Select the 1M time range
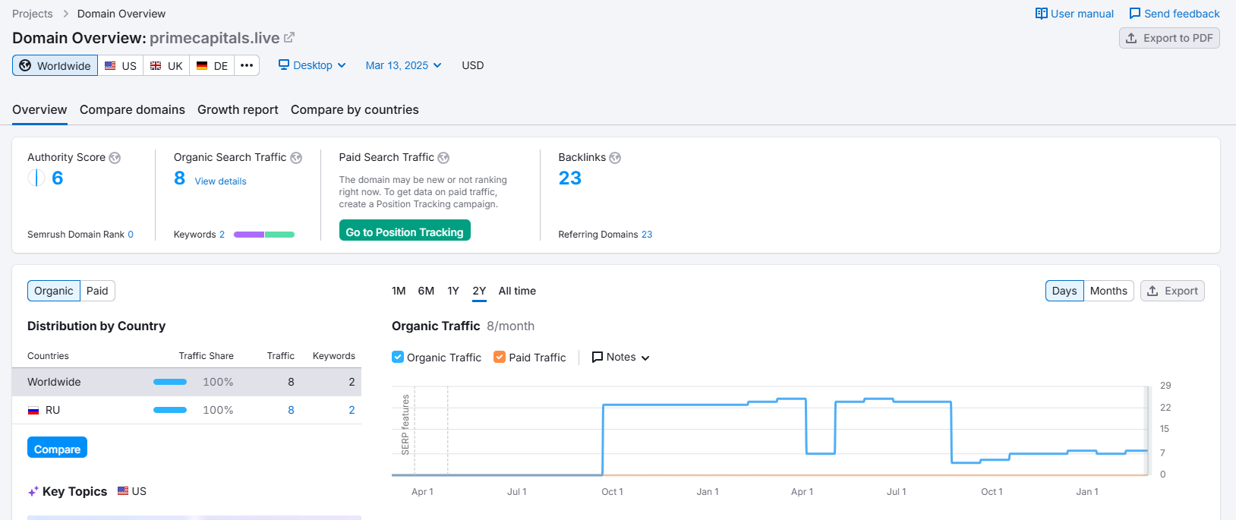 399,291
